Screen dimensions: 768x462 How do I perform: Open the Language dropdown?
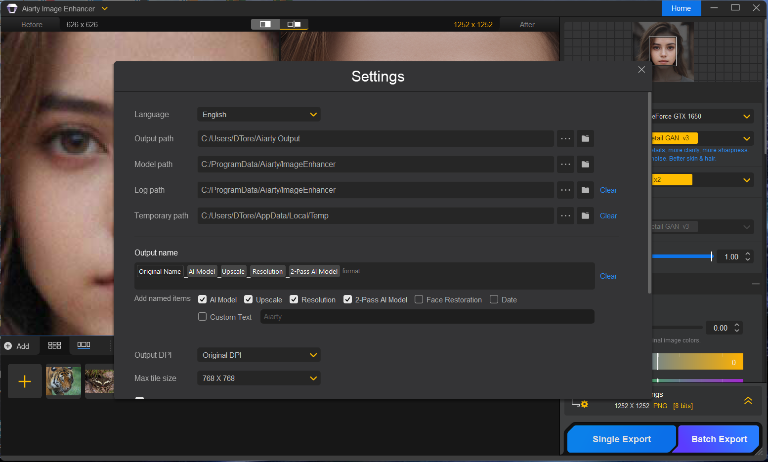(259, 115)
